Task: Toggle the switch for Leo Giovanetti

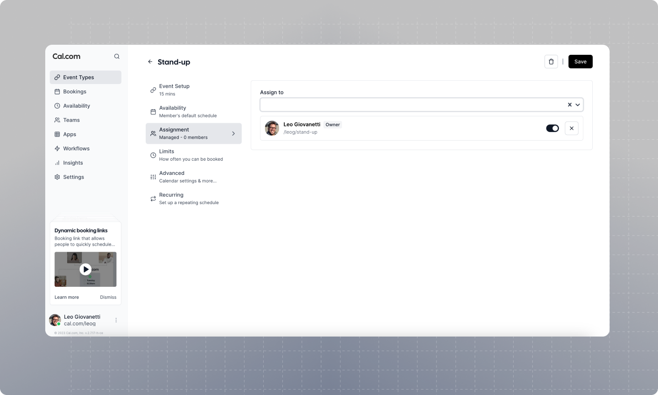Action: tap(552, 128)
